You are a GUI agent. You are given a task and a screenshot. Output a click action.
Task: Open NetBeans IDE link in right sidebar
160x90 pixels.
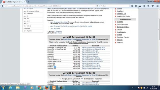[x=121, y=14]
